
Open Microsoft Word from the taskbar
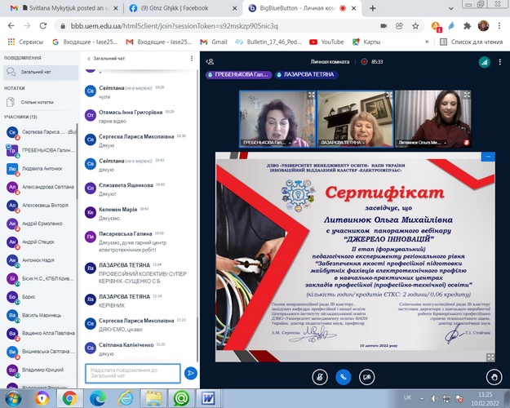click(207, 397)
